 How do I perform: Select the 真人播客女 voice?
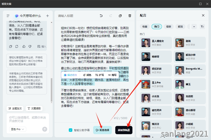click(x=156, y=43)
